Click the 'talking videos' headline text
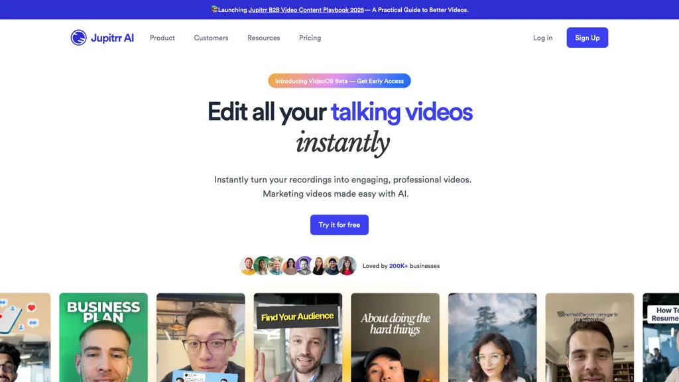The height and width of the screenshot is (382, 679). (401, 112)
